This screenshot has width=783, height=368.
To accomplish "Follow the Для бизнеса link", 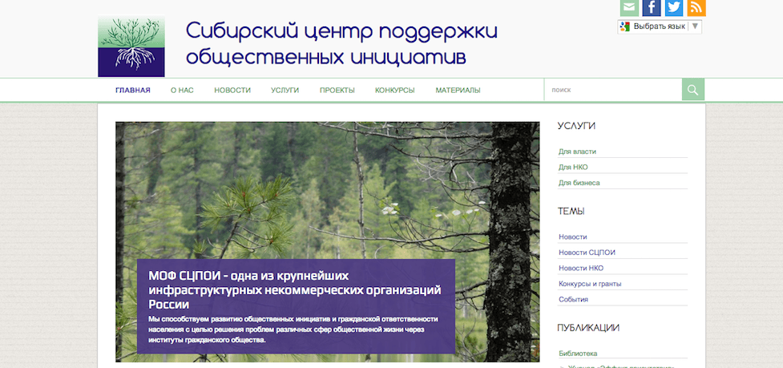I will pyautogui.click(x=579, y=183).
